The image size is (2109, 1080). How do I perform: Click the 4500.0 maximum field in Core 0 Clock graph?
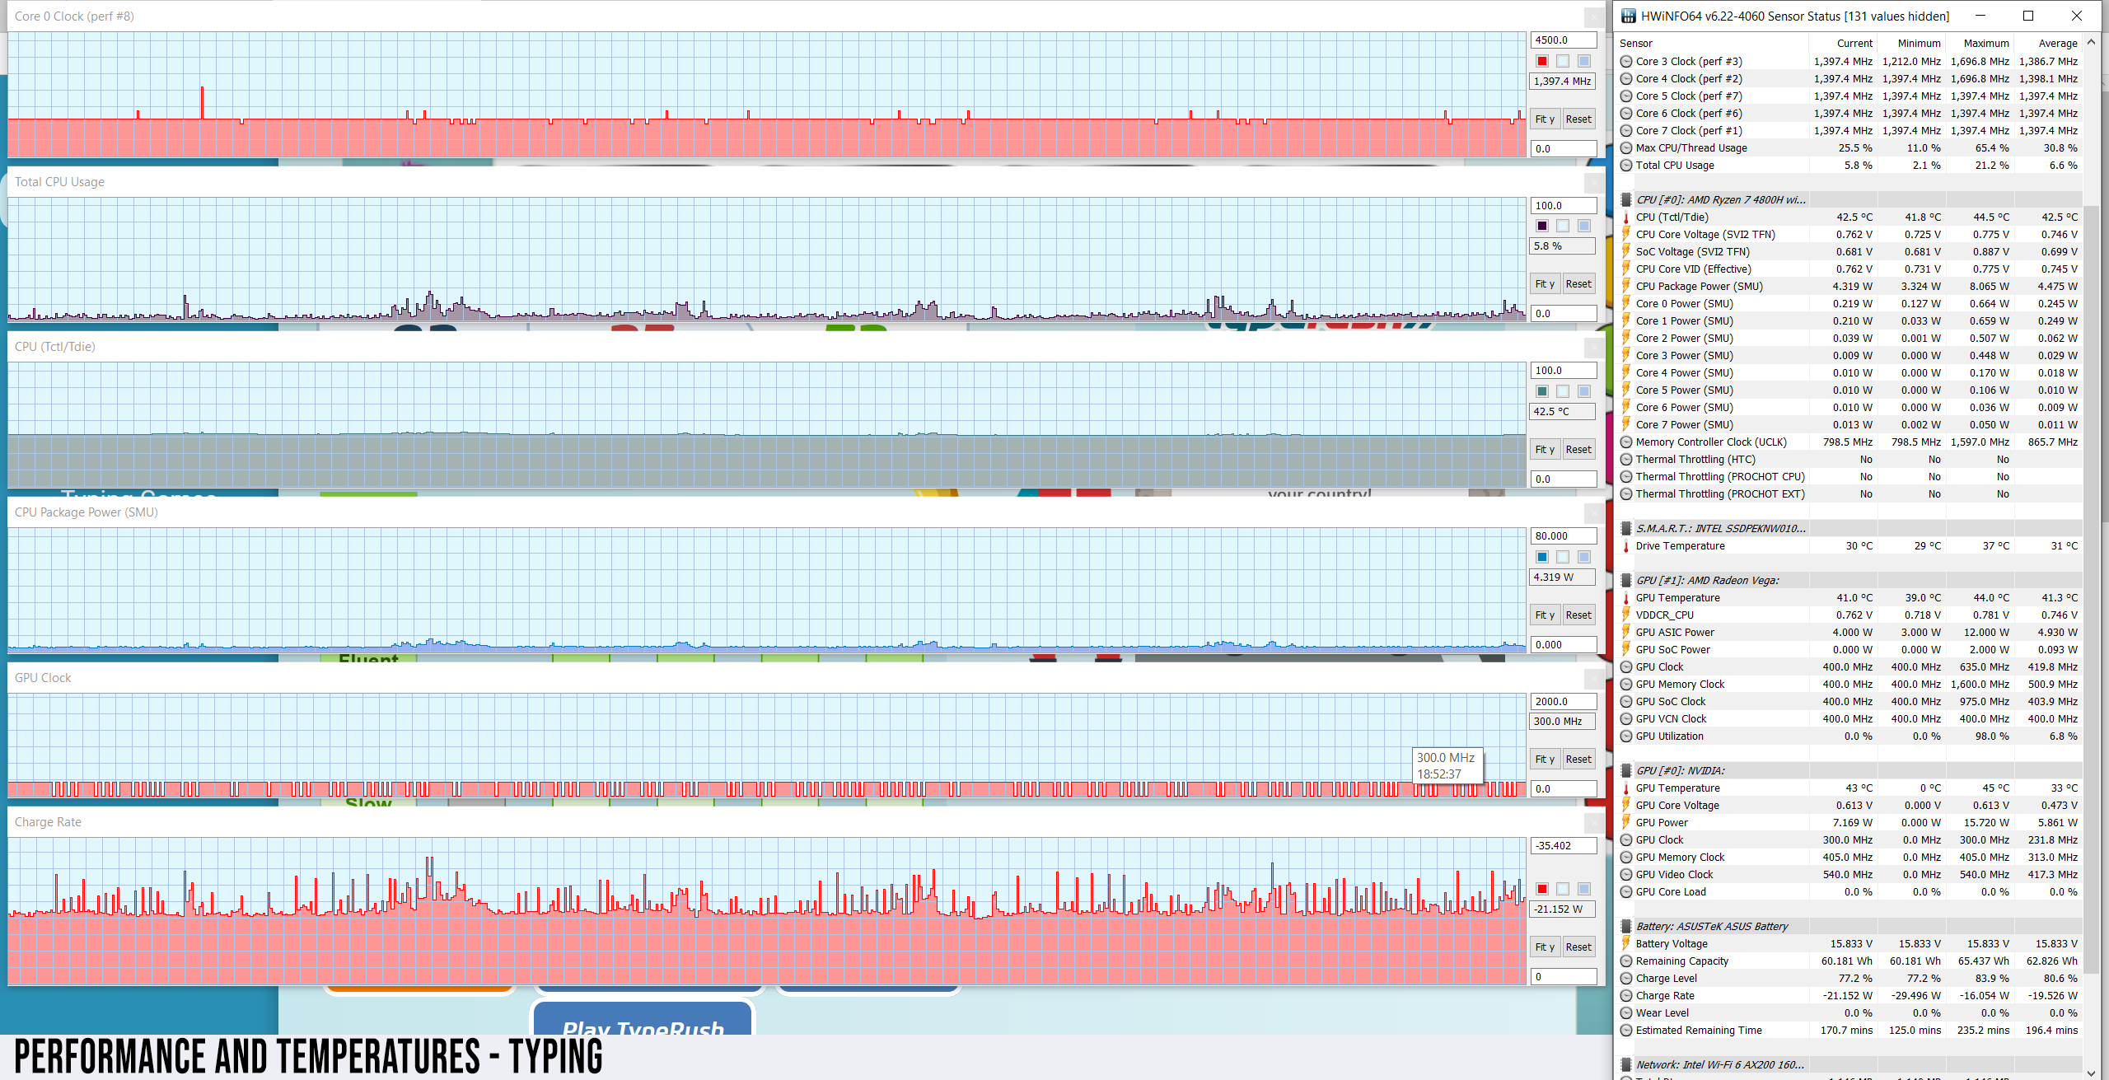(x=1564, y=40)
